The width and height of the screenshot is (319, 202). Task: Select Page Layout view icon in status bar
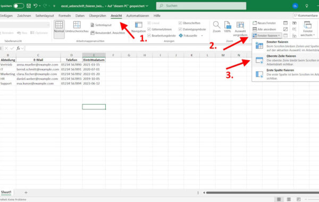289,199
